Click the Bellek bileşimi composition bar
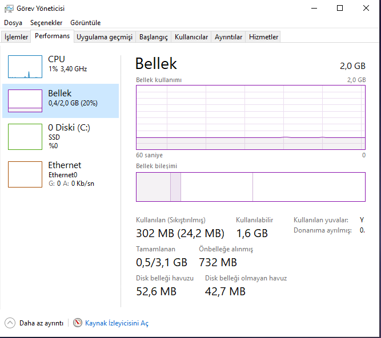Viewport: 381px width, 338px height. pos(251,187)
